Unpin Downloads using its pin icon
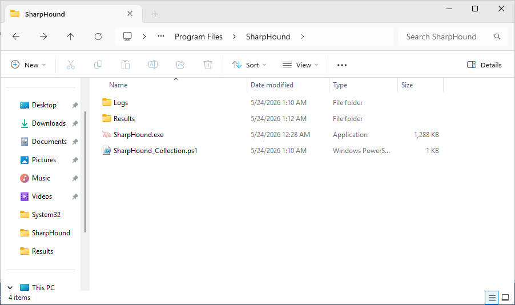 [75, 123]
